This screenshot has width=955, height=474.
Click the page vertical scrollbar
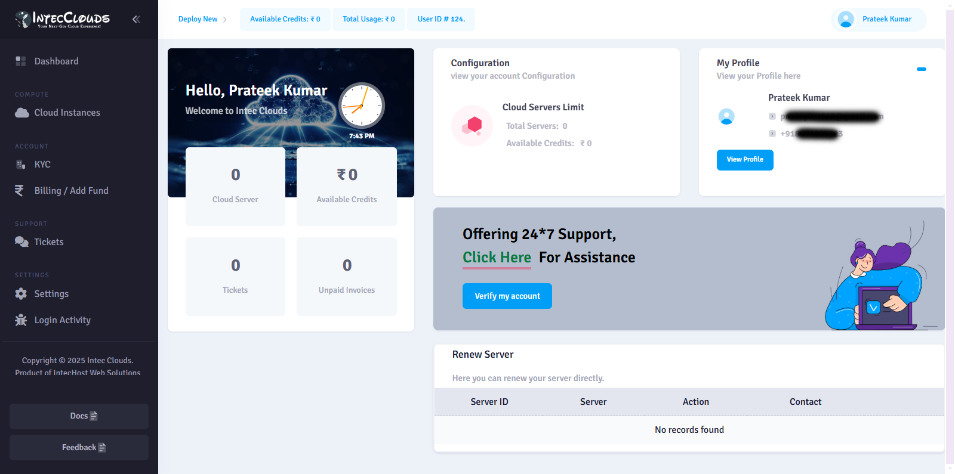950,237
